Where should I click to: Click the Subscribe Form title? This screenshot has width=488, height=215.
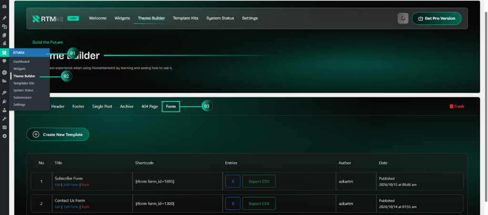coord(69,178)
